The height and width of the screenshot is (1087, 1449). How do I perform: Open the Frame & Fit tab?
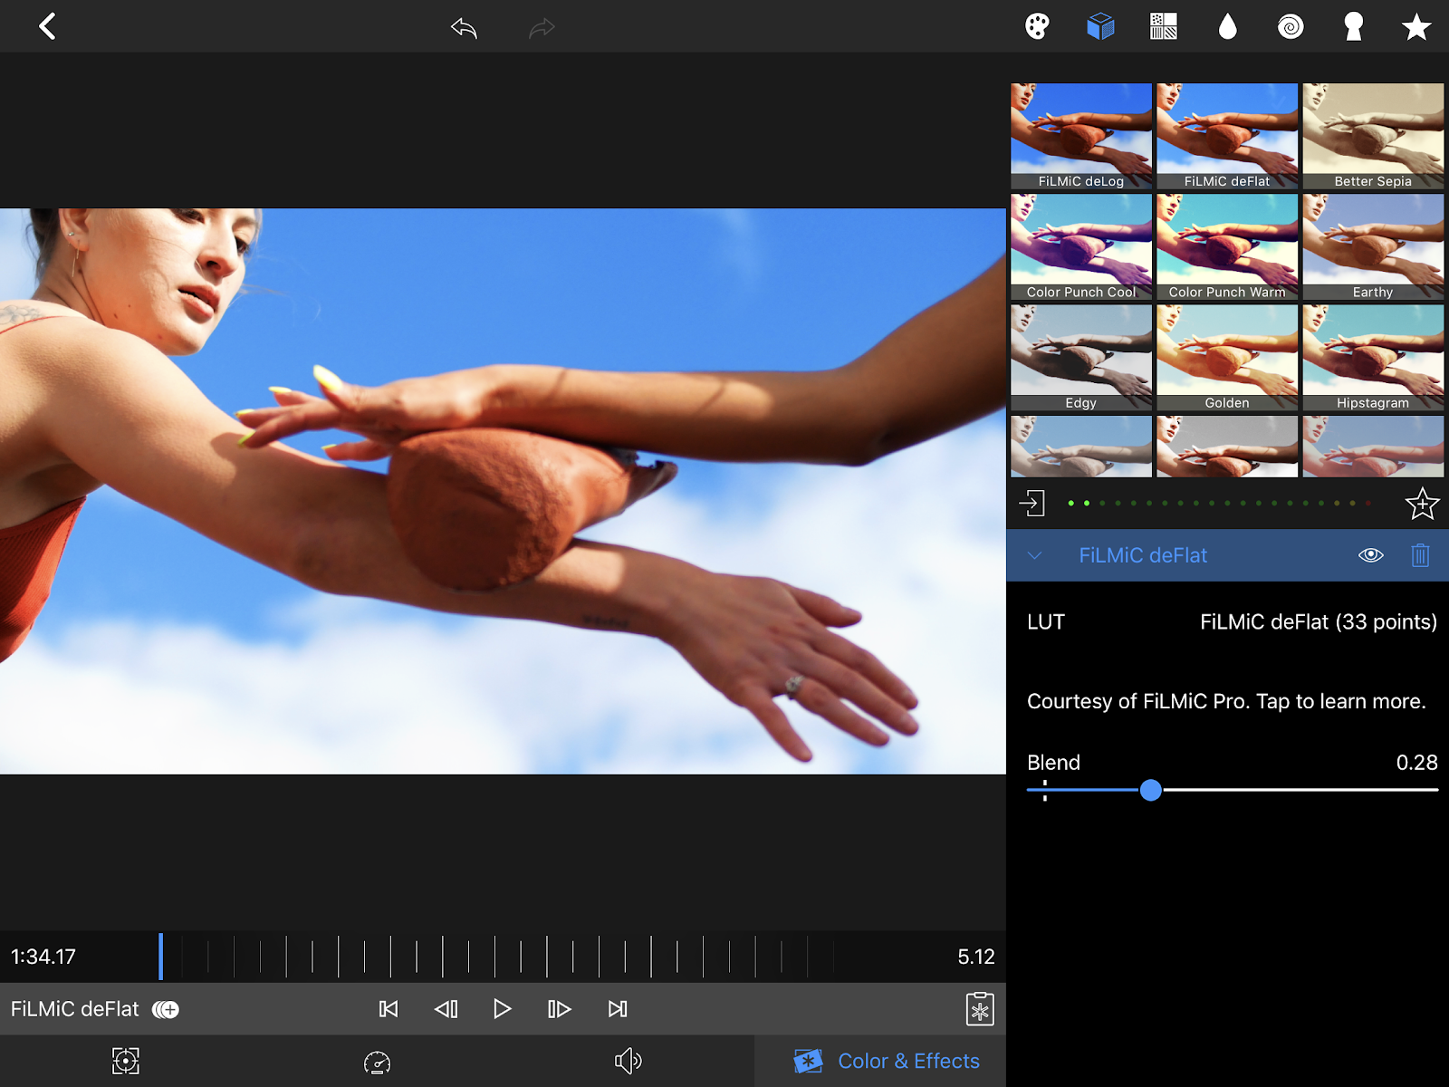tap(126, 1061)
